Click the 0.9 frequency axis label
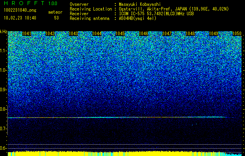Image resolution: width=245 pixels, height=156 pixels. pos(3,90)
